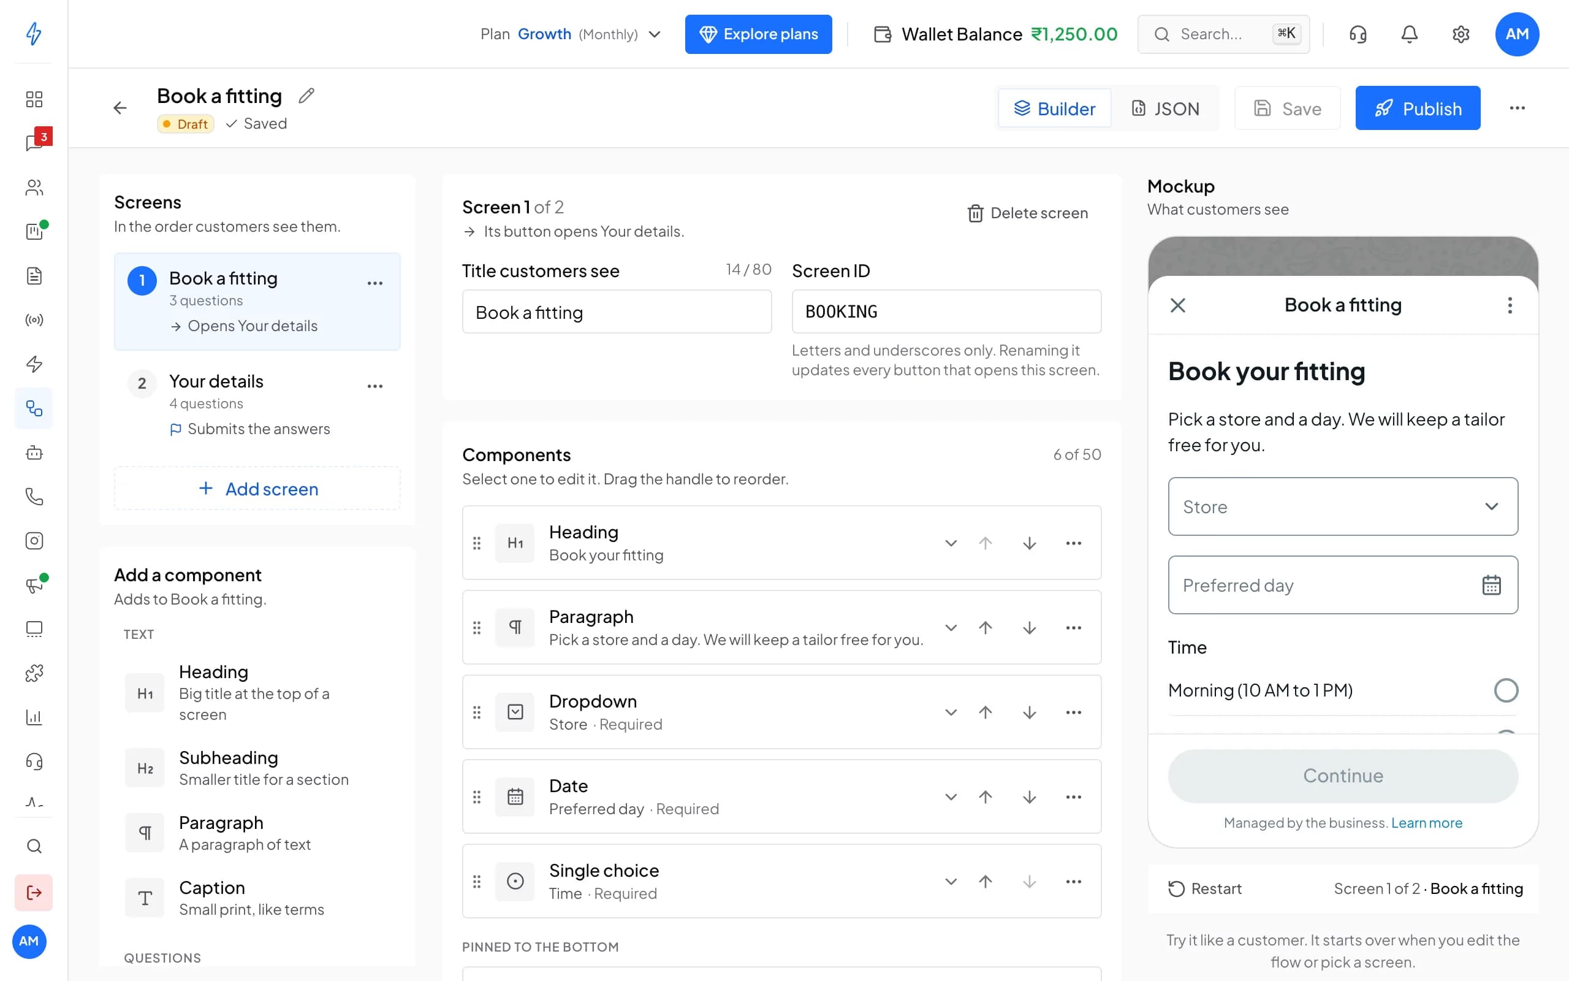Image resolution: width=1569 pixels, height=981 pixels.
Task: Open the Preferred day date field in the mockup
Action: [x=1343, y=584]
